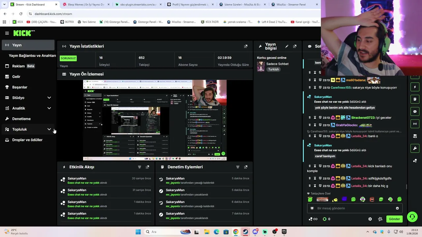This screenshot has height=237, width=422.
Task: Open the Epic Games launcher from the taskbar
Action: coord(284,232)
